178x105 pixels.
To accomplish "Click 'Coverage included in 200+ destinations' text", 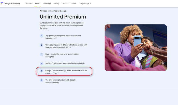I will click(66, 46).
